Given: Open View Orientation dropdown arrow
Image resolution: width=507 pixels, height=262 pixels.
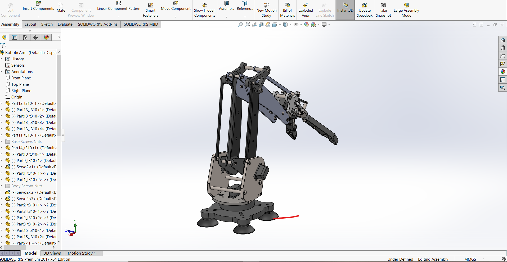Looking at the screenshot, I should (x=280, y=25).
